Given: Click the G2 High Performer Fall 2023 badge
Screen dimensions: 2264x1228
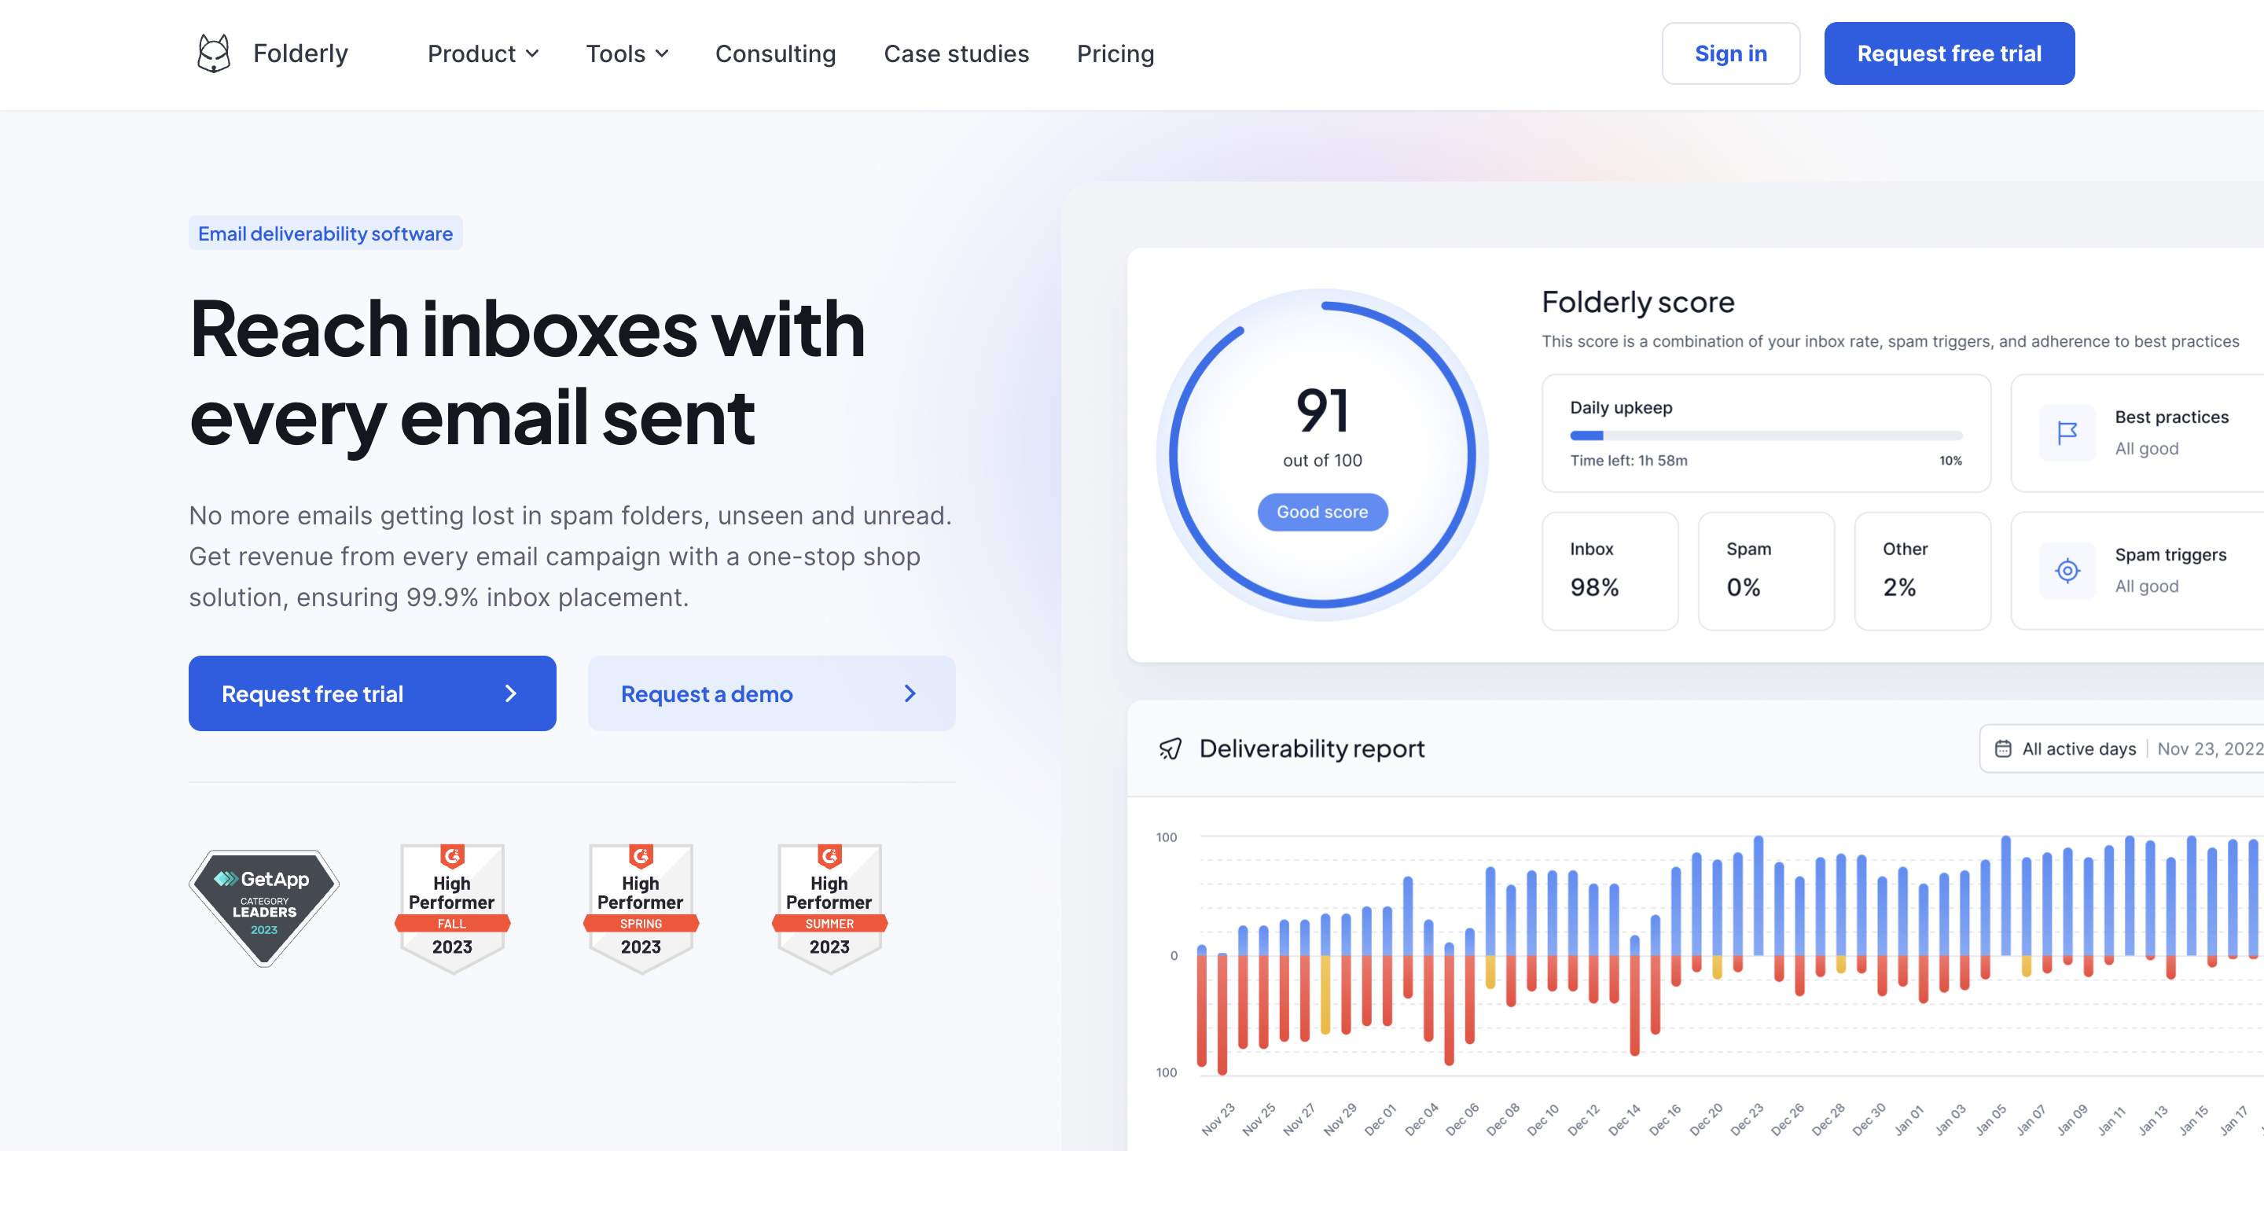Looking at the screenshot, I should pos(452,907).
